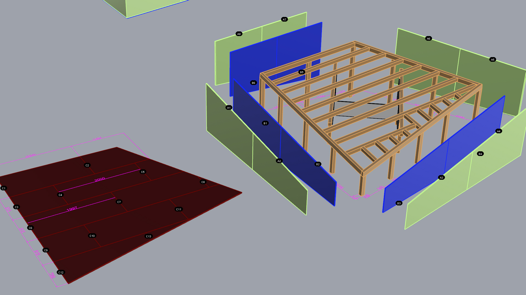The image size is (526, 295).
Task: Select the C8 label marker
Action: [x=203, y=182]
